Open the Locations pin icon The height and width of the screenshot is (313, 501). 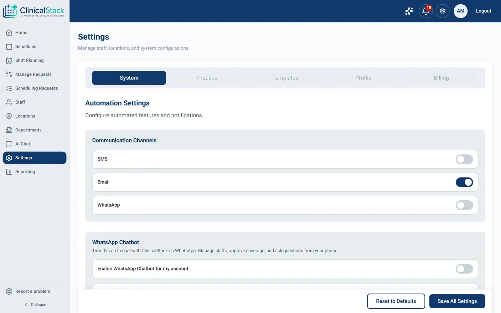pyautogui.click(x=9, y=116)
